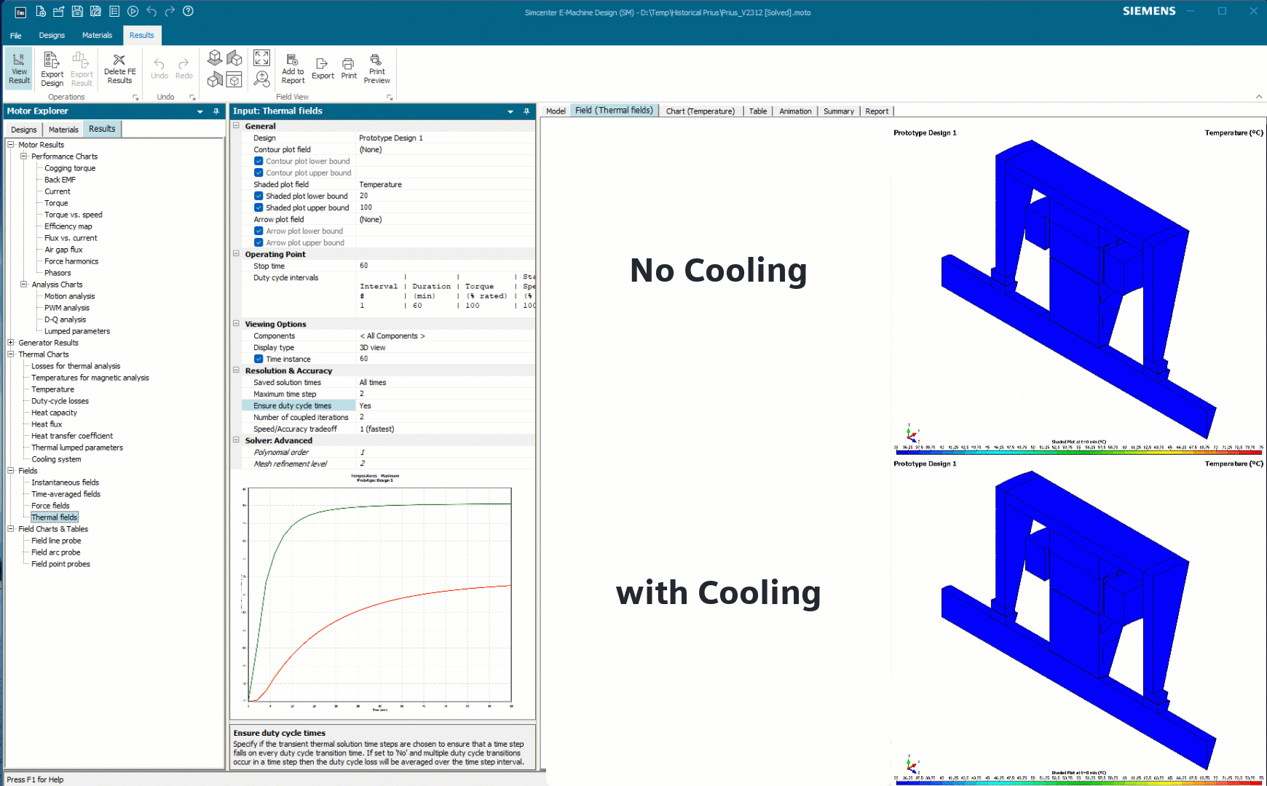The width and height of the screenshot is (1267, 786).
Task: Toggle the Time instance checkbox
Action: [x=258, y=359]
